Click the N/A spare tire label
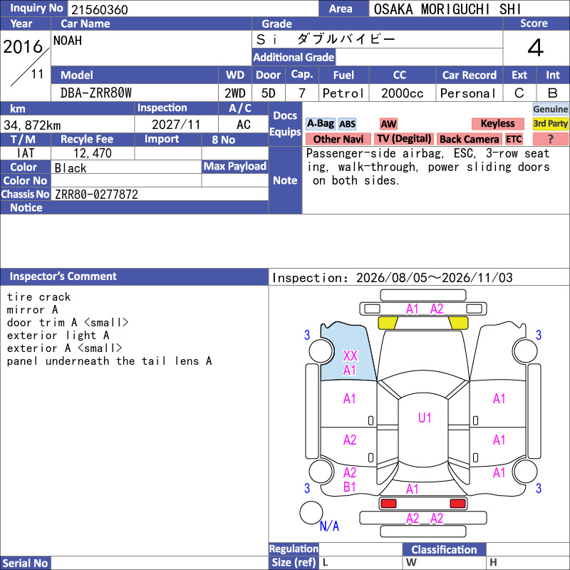Screen dimensions: 570x570 coord(329,526)
